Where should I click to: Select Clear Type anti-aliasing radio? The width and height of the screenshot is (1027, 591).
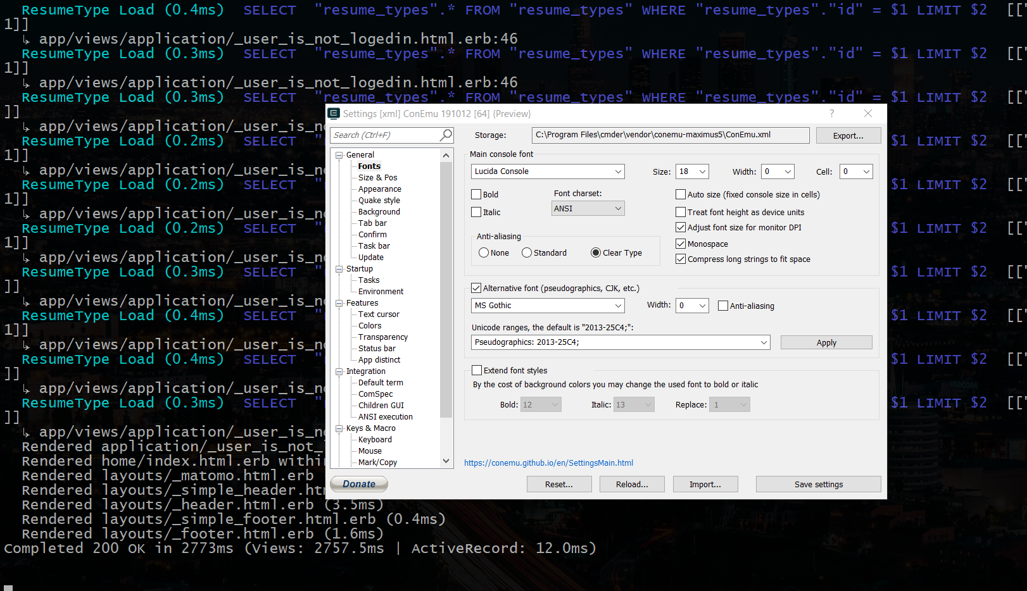tap(596, 252)
